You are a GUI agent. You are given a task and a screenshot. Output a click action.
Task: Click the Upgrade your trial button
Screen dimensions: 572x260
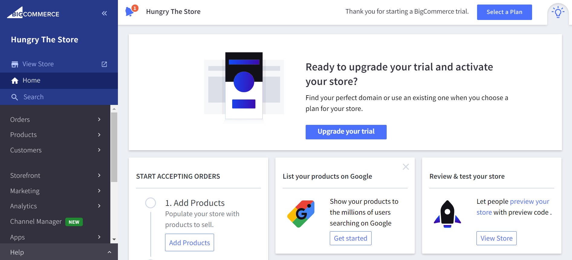pyautogui.click(x=346, y=132)
